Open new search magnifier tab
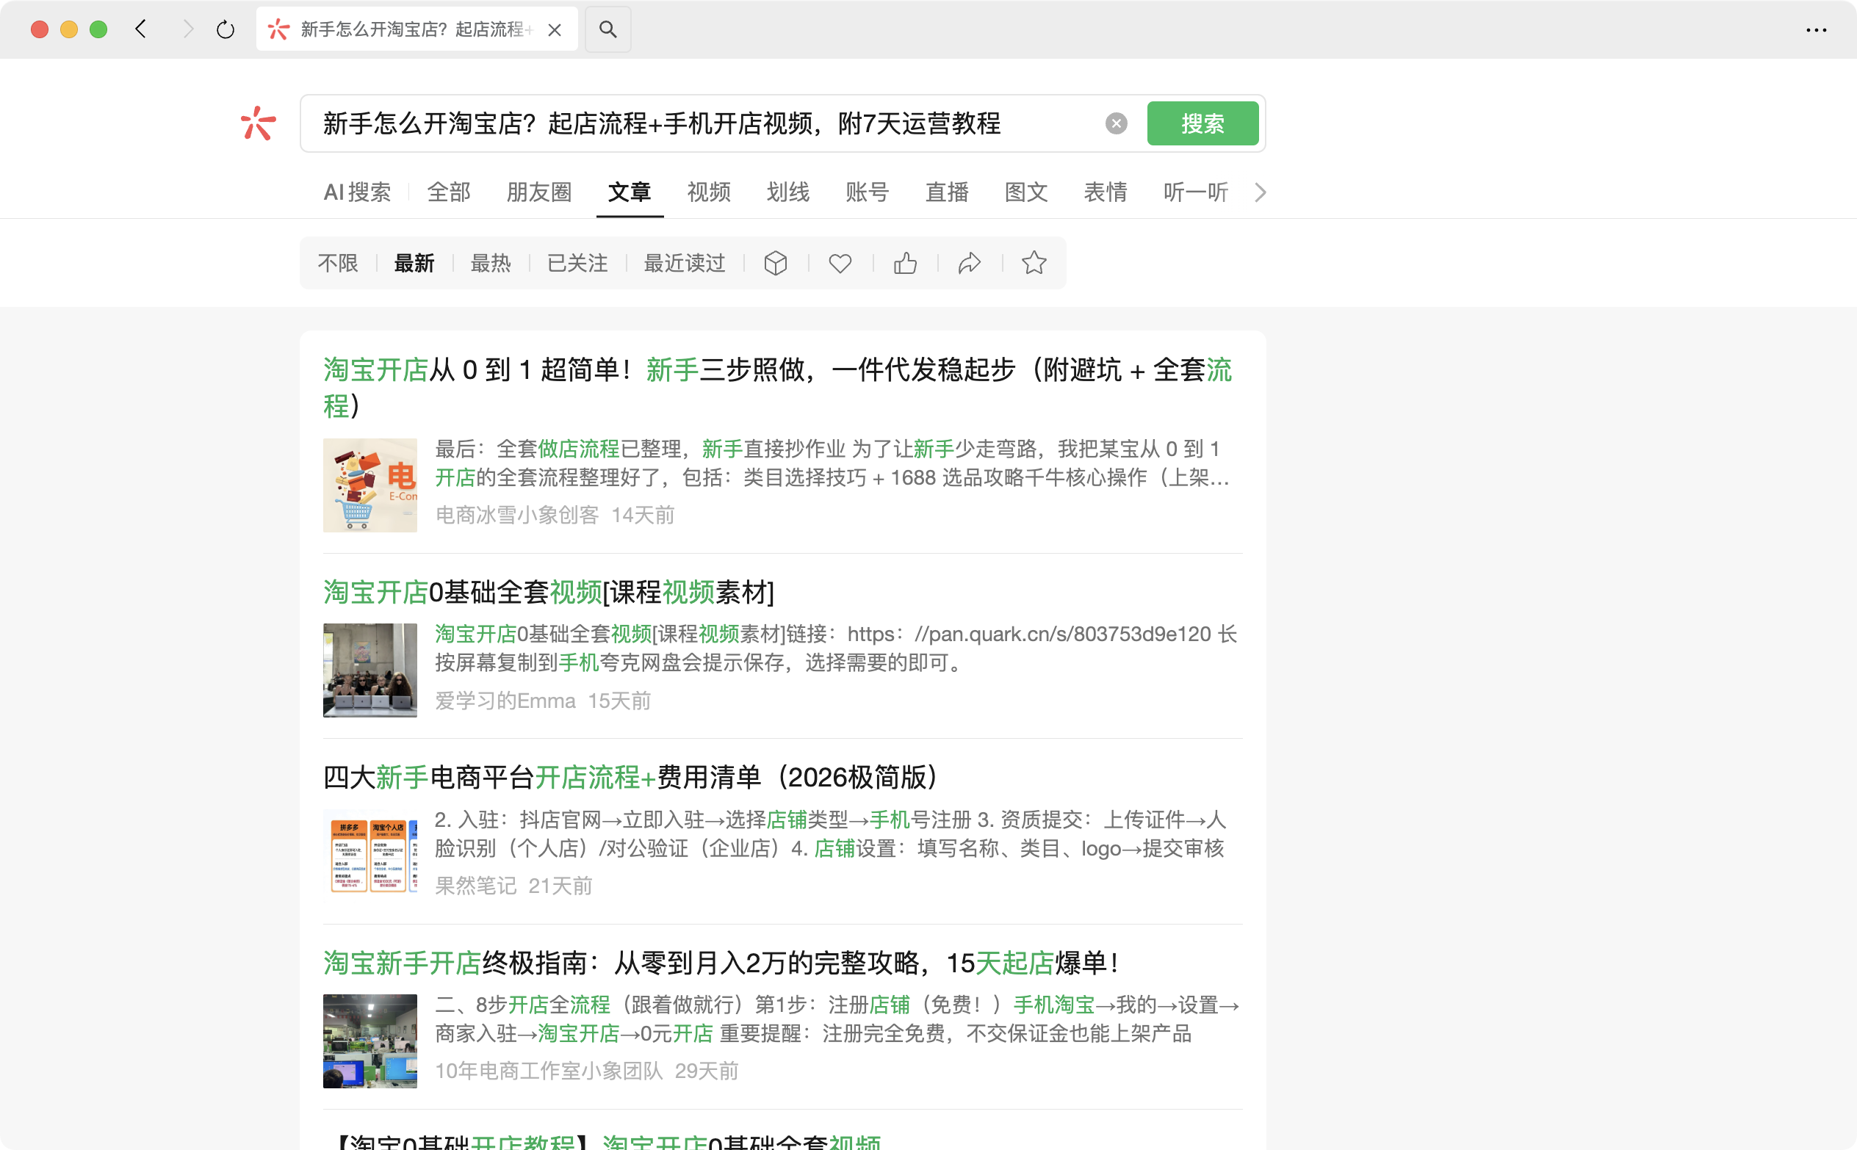The height and width of the screenshot is (1150, 1857). (x=607, y=29)
